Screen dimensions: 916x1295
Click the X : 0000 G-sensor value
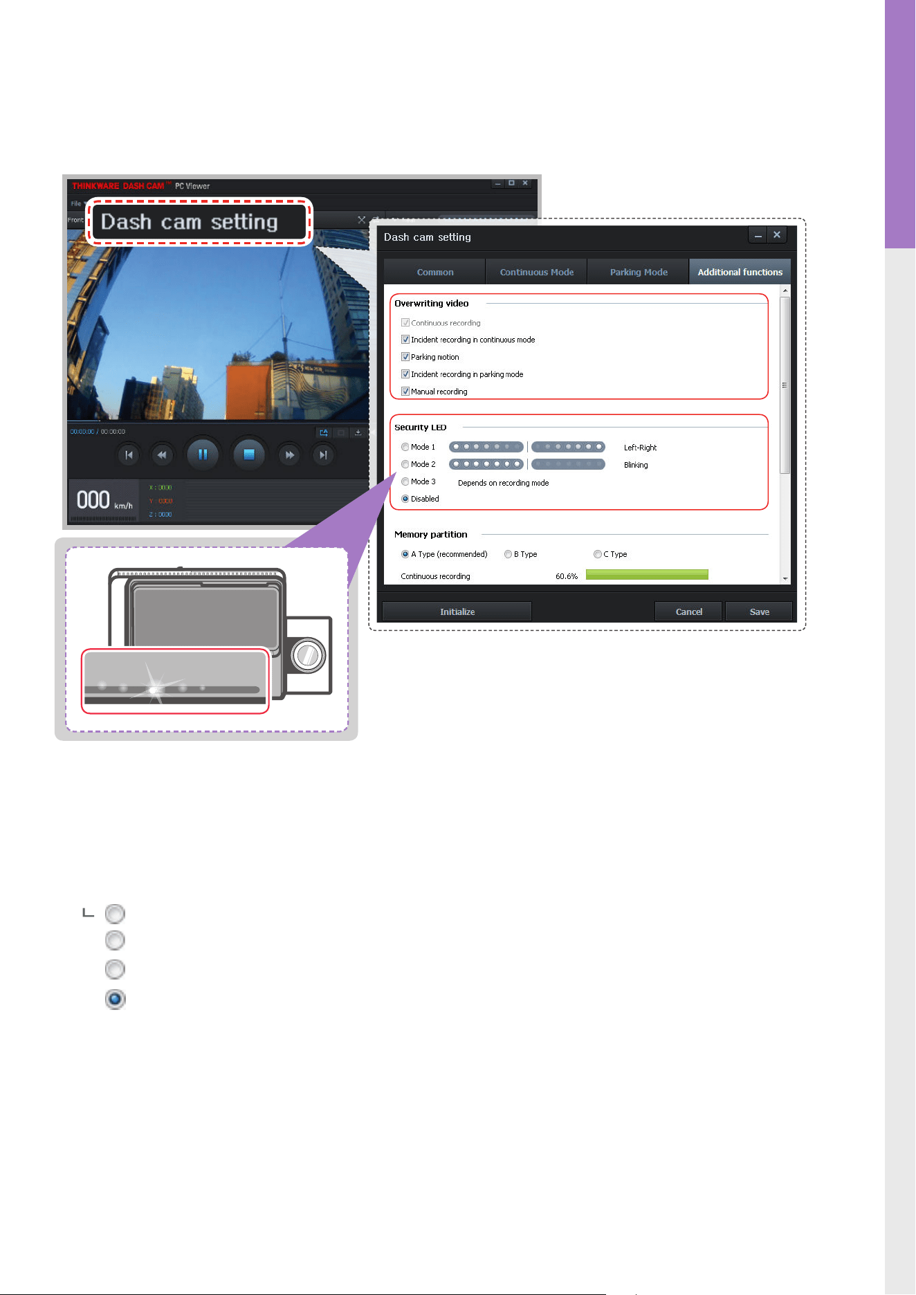161,488
